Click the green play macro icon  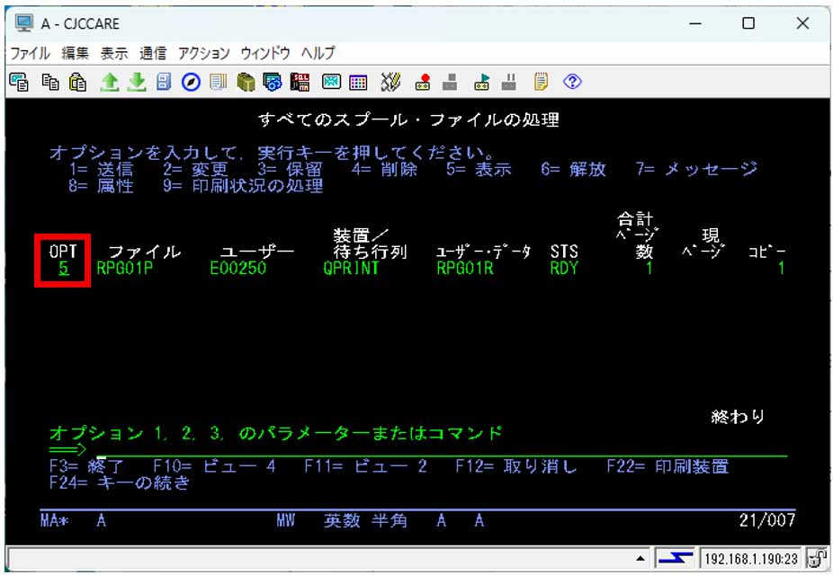[481, 83]
